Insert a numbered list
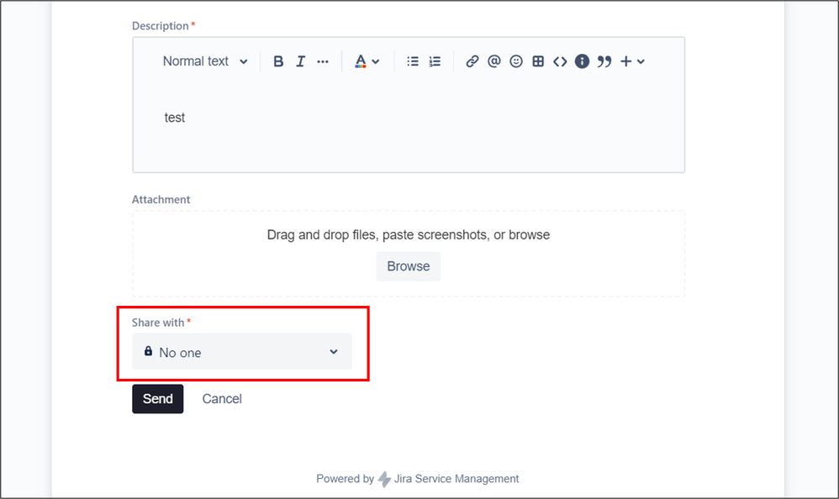This screenshot has height=499, width=839. tap(435, 61)
